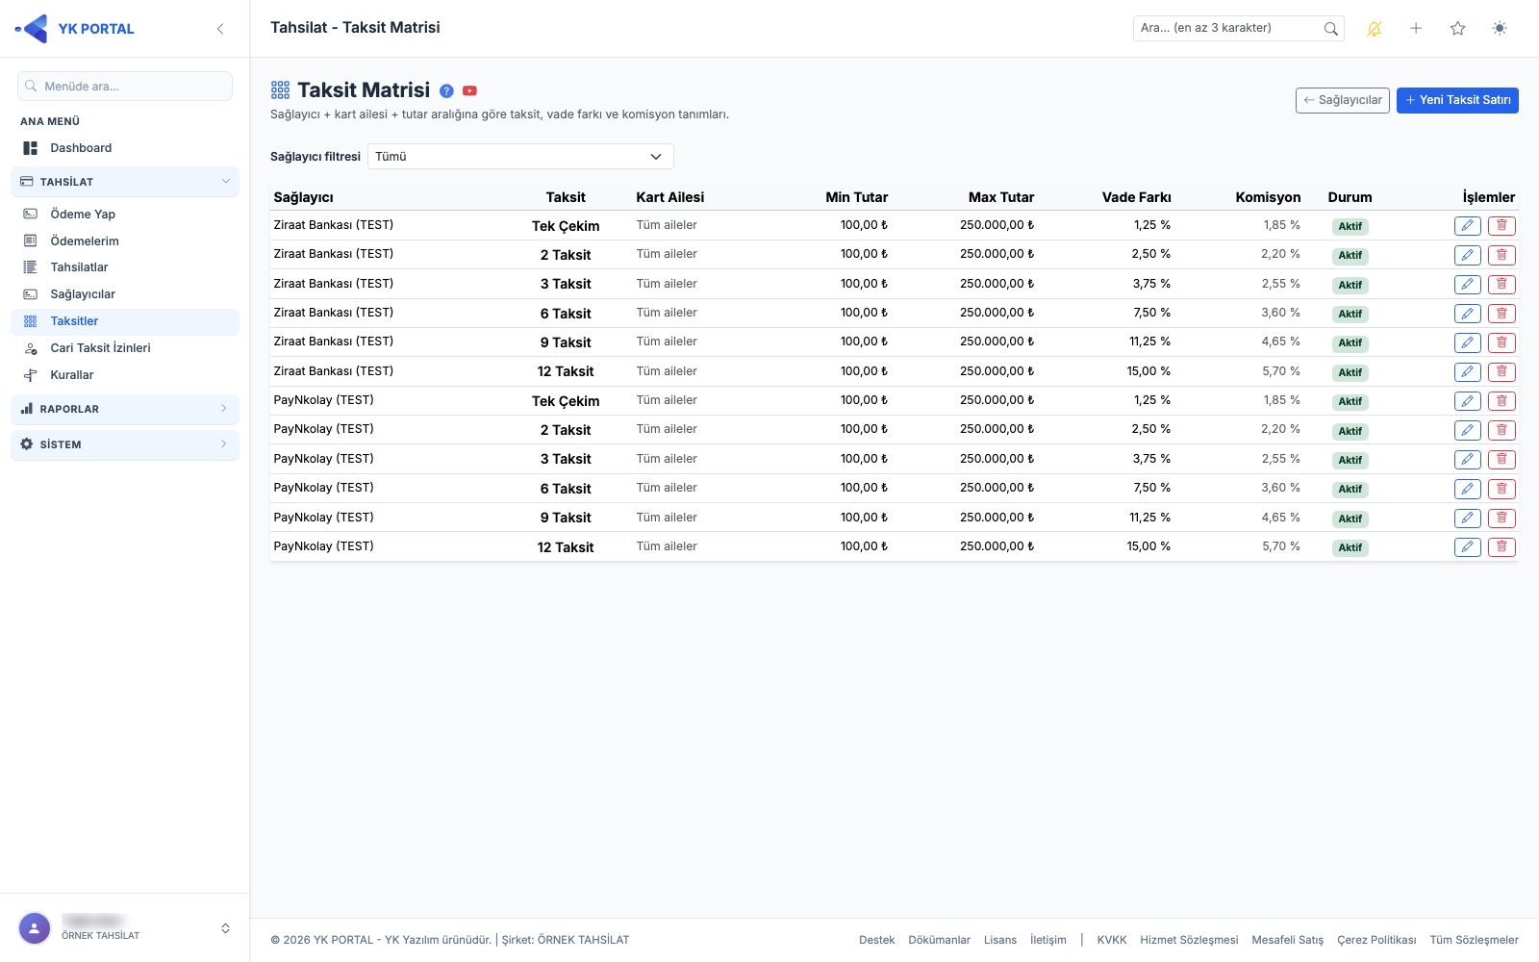Click the Komisyon column header

(1268, 197)
